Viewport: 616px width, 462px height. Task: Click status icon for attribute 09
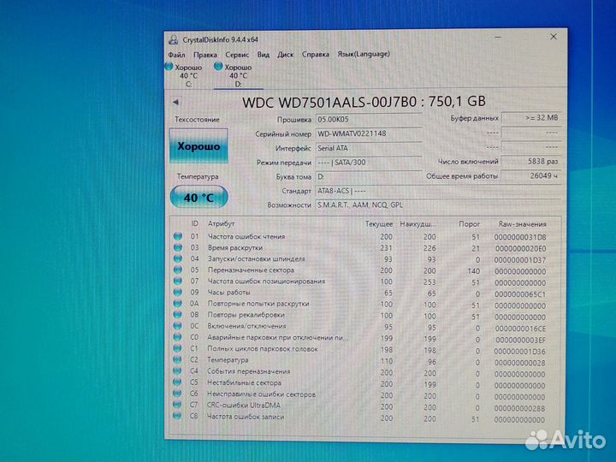[178, 293]
